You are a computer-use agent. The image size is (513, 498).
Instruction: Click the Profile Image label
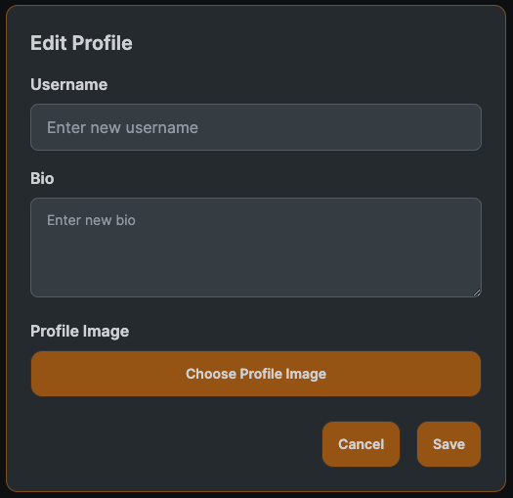point(80,332)
